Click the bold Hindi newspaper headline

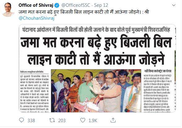96,51
